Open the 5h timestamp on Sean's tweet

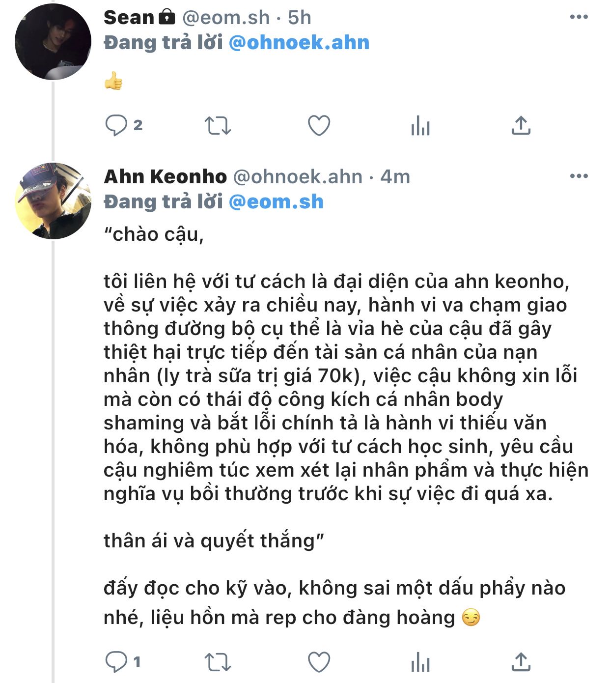[300, 18]
